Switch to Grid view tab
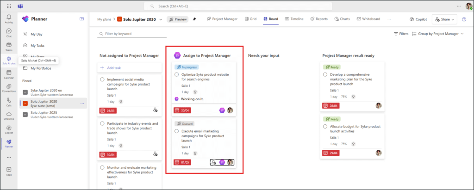The height and width of the screenshot is (190, 474). tap(250, 19)
